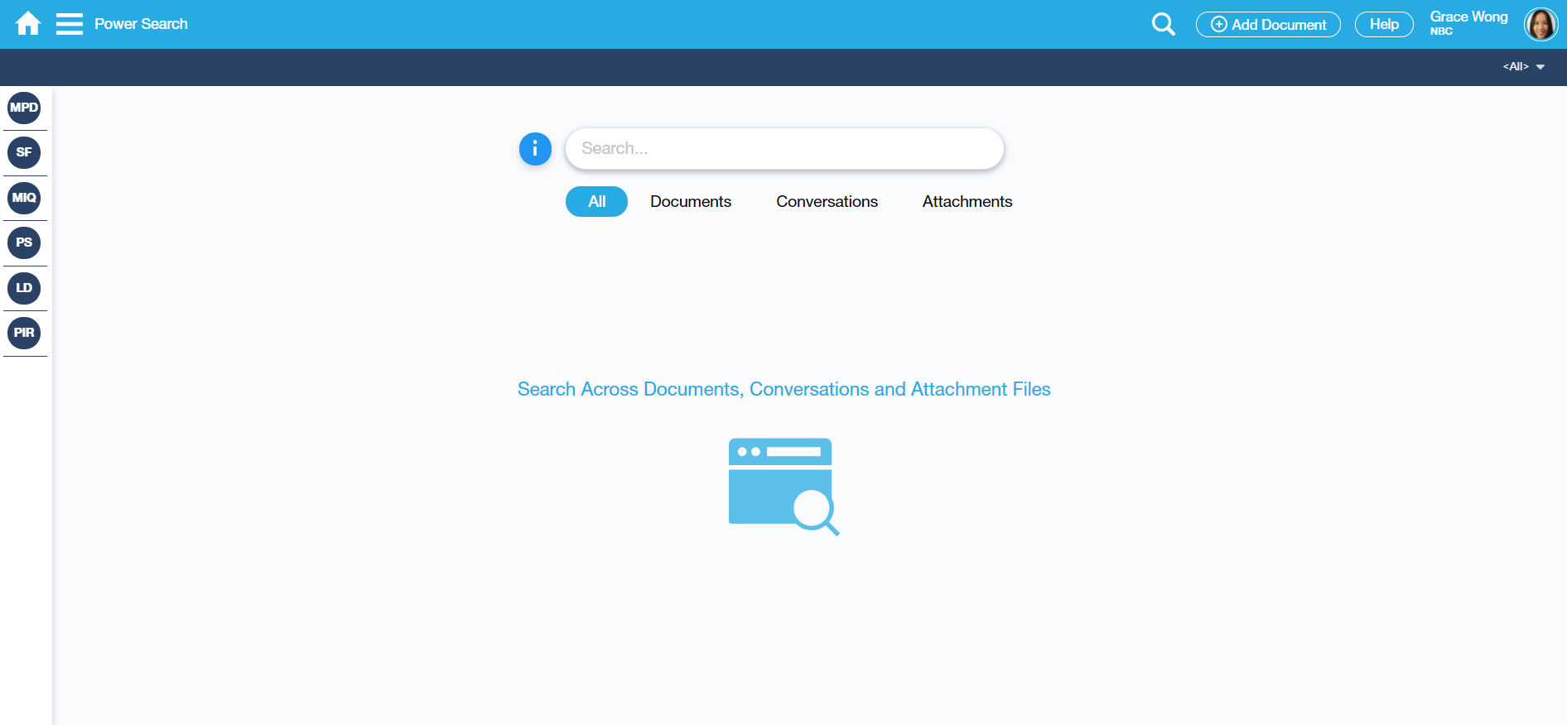Viewport: 1567px width, 725px height.
Task: Click the Add Document button
Action: point(1268,25)
